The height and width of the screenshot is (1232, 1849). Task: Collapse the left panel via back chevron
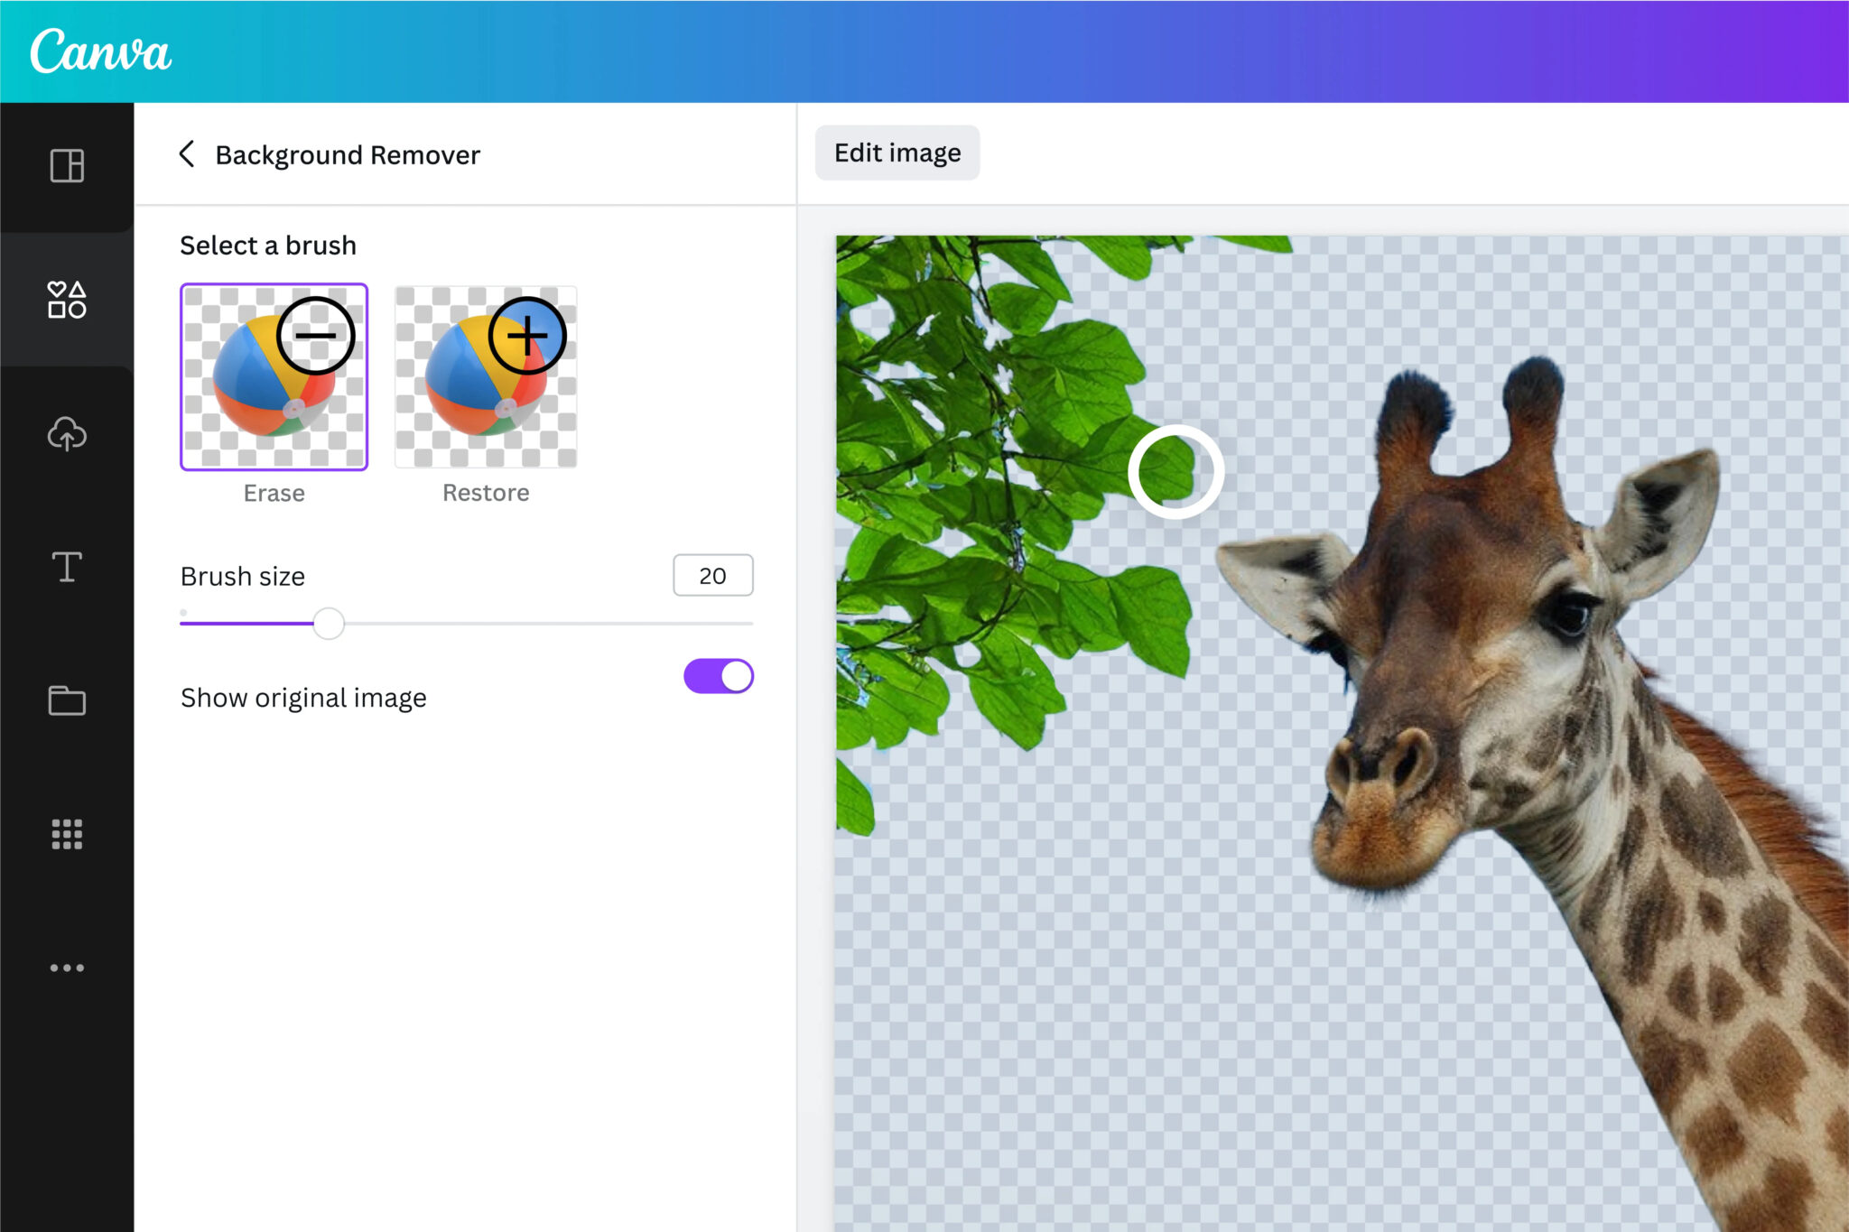point(188,154)
